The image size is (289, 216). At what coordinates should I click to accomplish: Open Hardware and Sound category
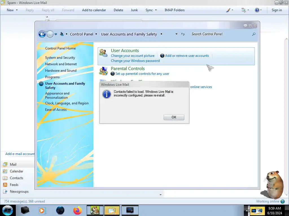pos(61,71)
